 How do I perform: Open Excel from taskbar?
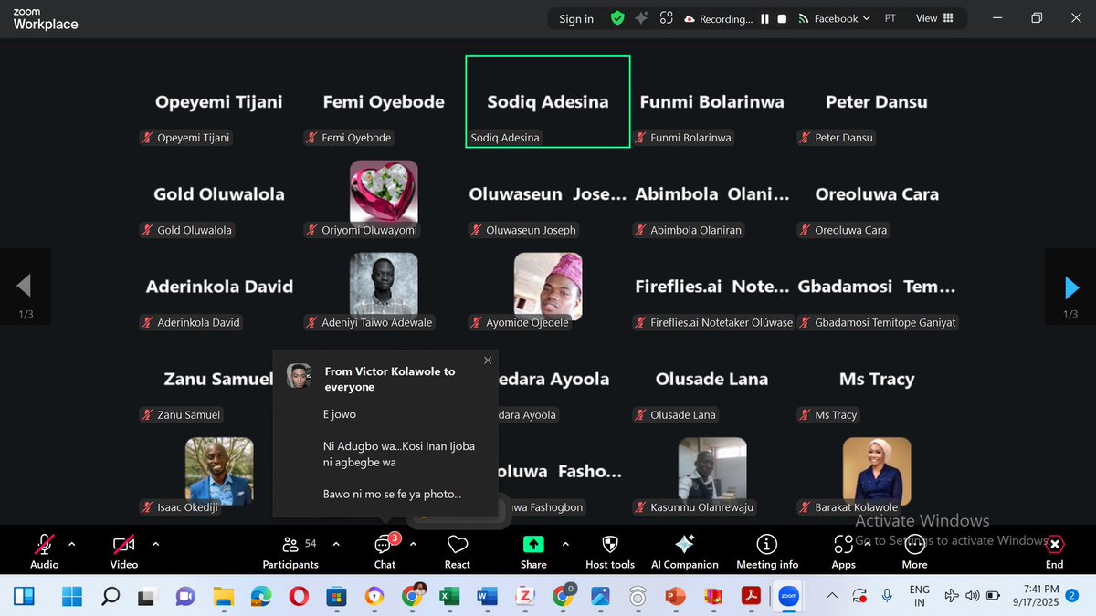448,597
